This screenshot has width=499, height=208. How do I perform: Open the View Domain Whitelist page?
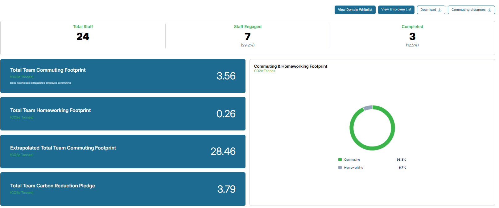click(355, 10)
